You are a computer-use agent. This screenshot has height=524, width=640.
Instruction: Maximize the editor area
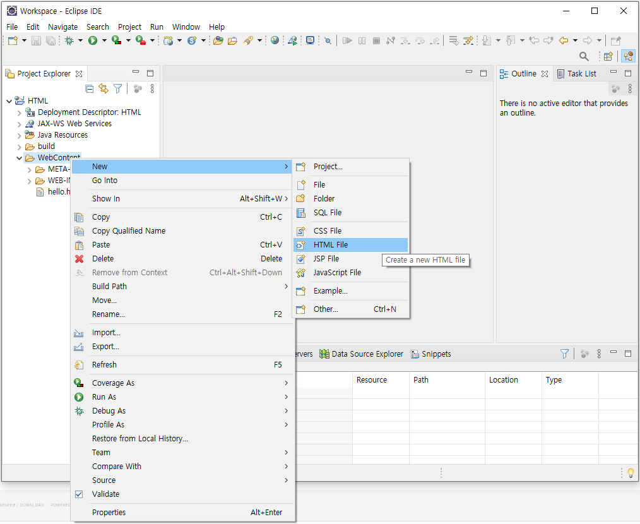[483, 73]
